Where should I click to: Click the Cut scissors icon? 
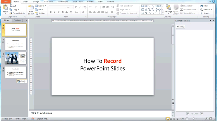(x=11, y=6)
